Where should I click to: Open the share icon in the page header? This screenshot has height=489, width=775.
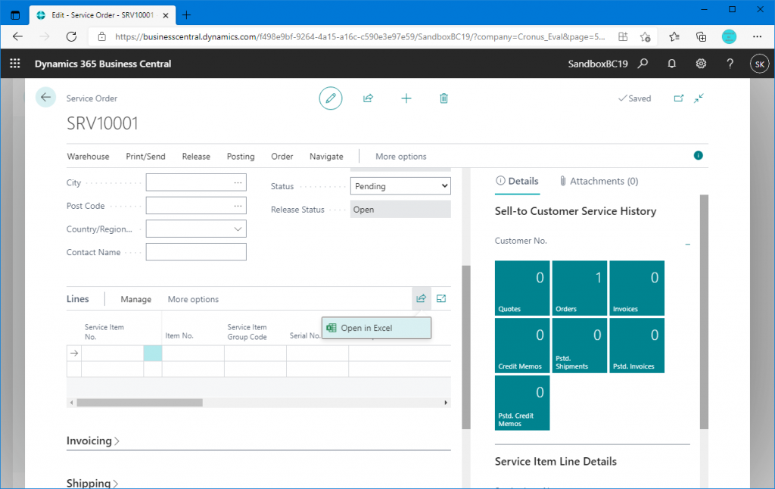369,98
